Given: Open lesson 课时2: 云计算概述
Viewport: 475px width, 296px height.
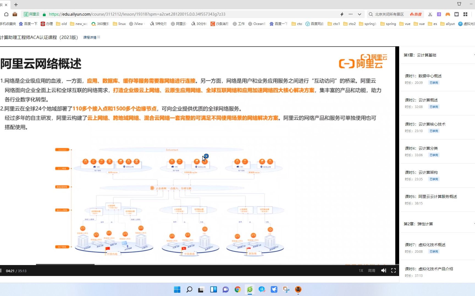Looking at the screenshot, I should [x=437, y=103].
